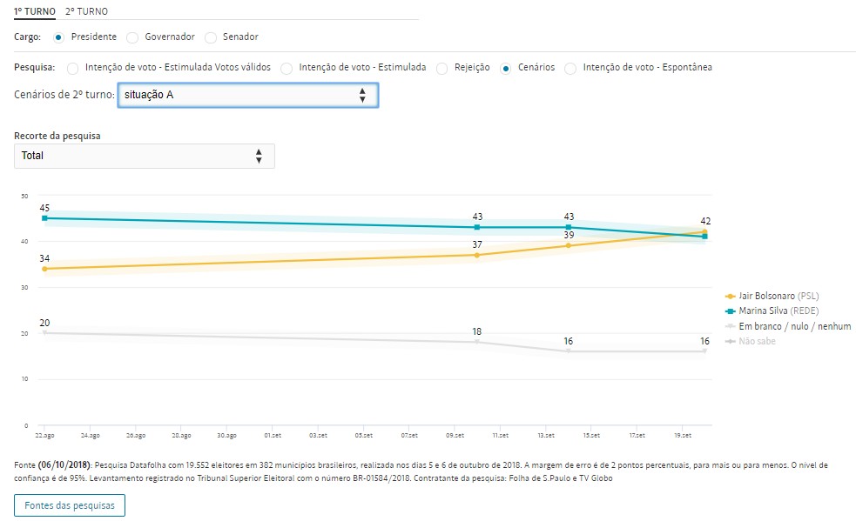
Task: Click the gray 18 data point marker
Action: (476, 342)
